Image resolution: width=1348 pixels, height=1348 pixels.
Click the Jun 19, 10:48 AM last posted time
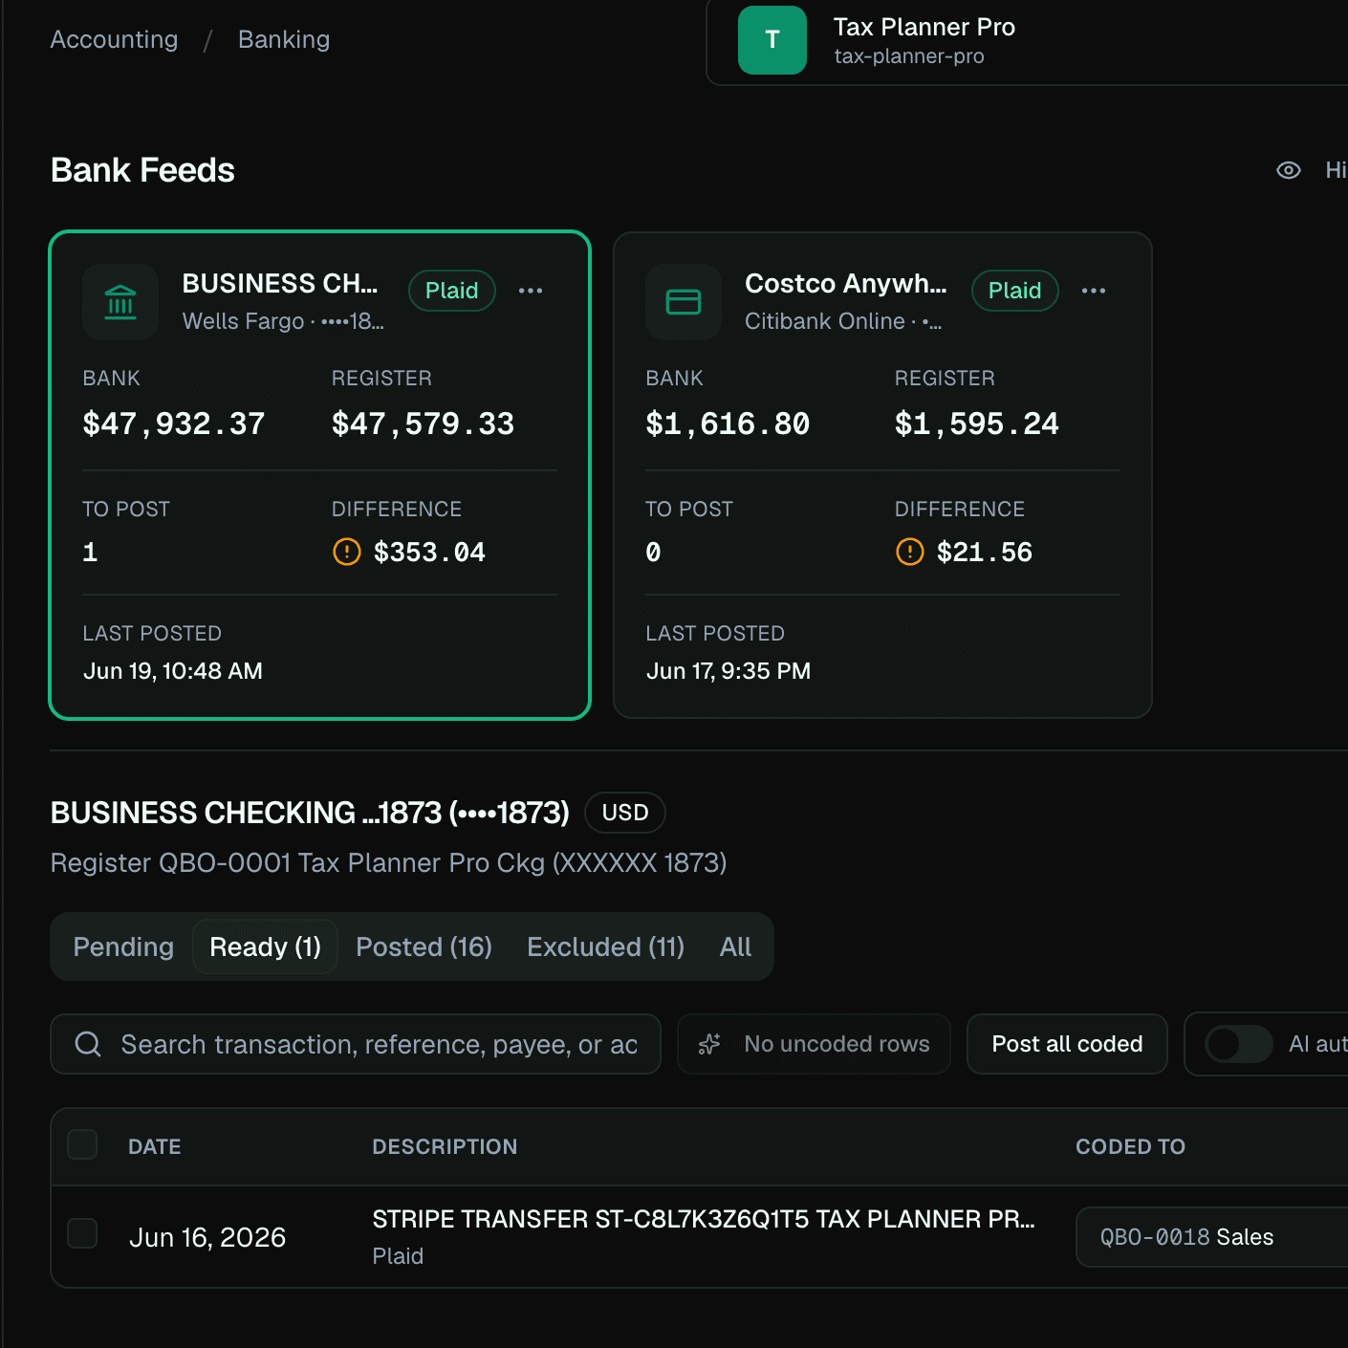pyautogui.click(x=172, y=671)
